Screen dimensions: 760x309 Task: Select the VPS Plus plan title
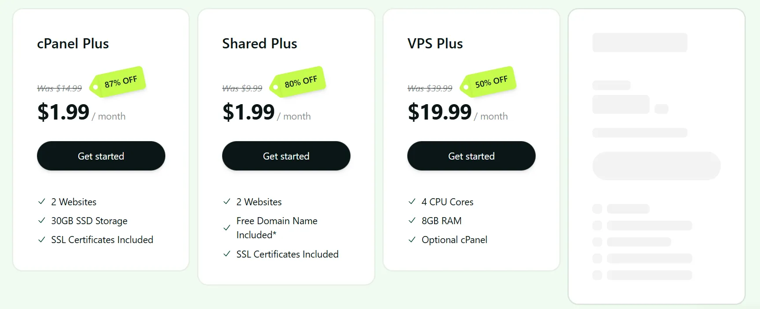[x=435, y=44]
